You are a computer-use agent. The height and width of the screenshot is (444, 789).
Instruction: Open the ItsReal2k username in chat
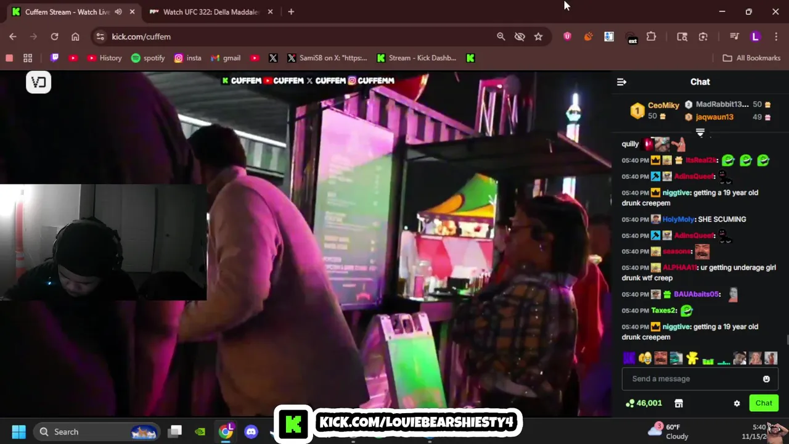tap(701, 160)
